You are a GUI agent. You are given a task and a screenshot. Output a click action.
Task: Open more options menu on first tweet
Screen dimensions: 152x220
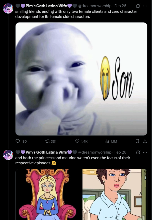click(145, 6)
